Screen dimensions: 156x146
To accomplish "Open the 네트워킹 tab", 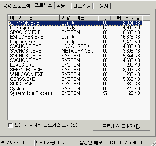I will tap(82, 6).
